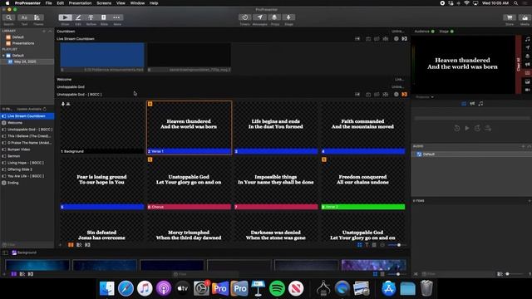Open the Messages panel
The height and width of the screenshot is (299, 532).
[x=259, y=17]
